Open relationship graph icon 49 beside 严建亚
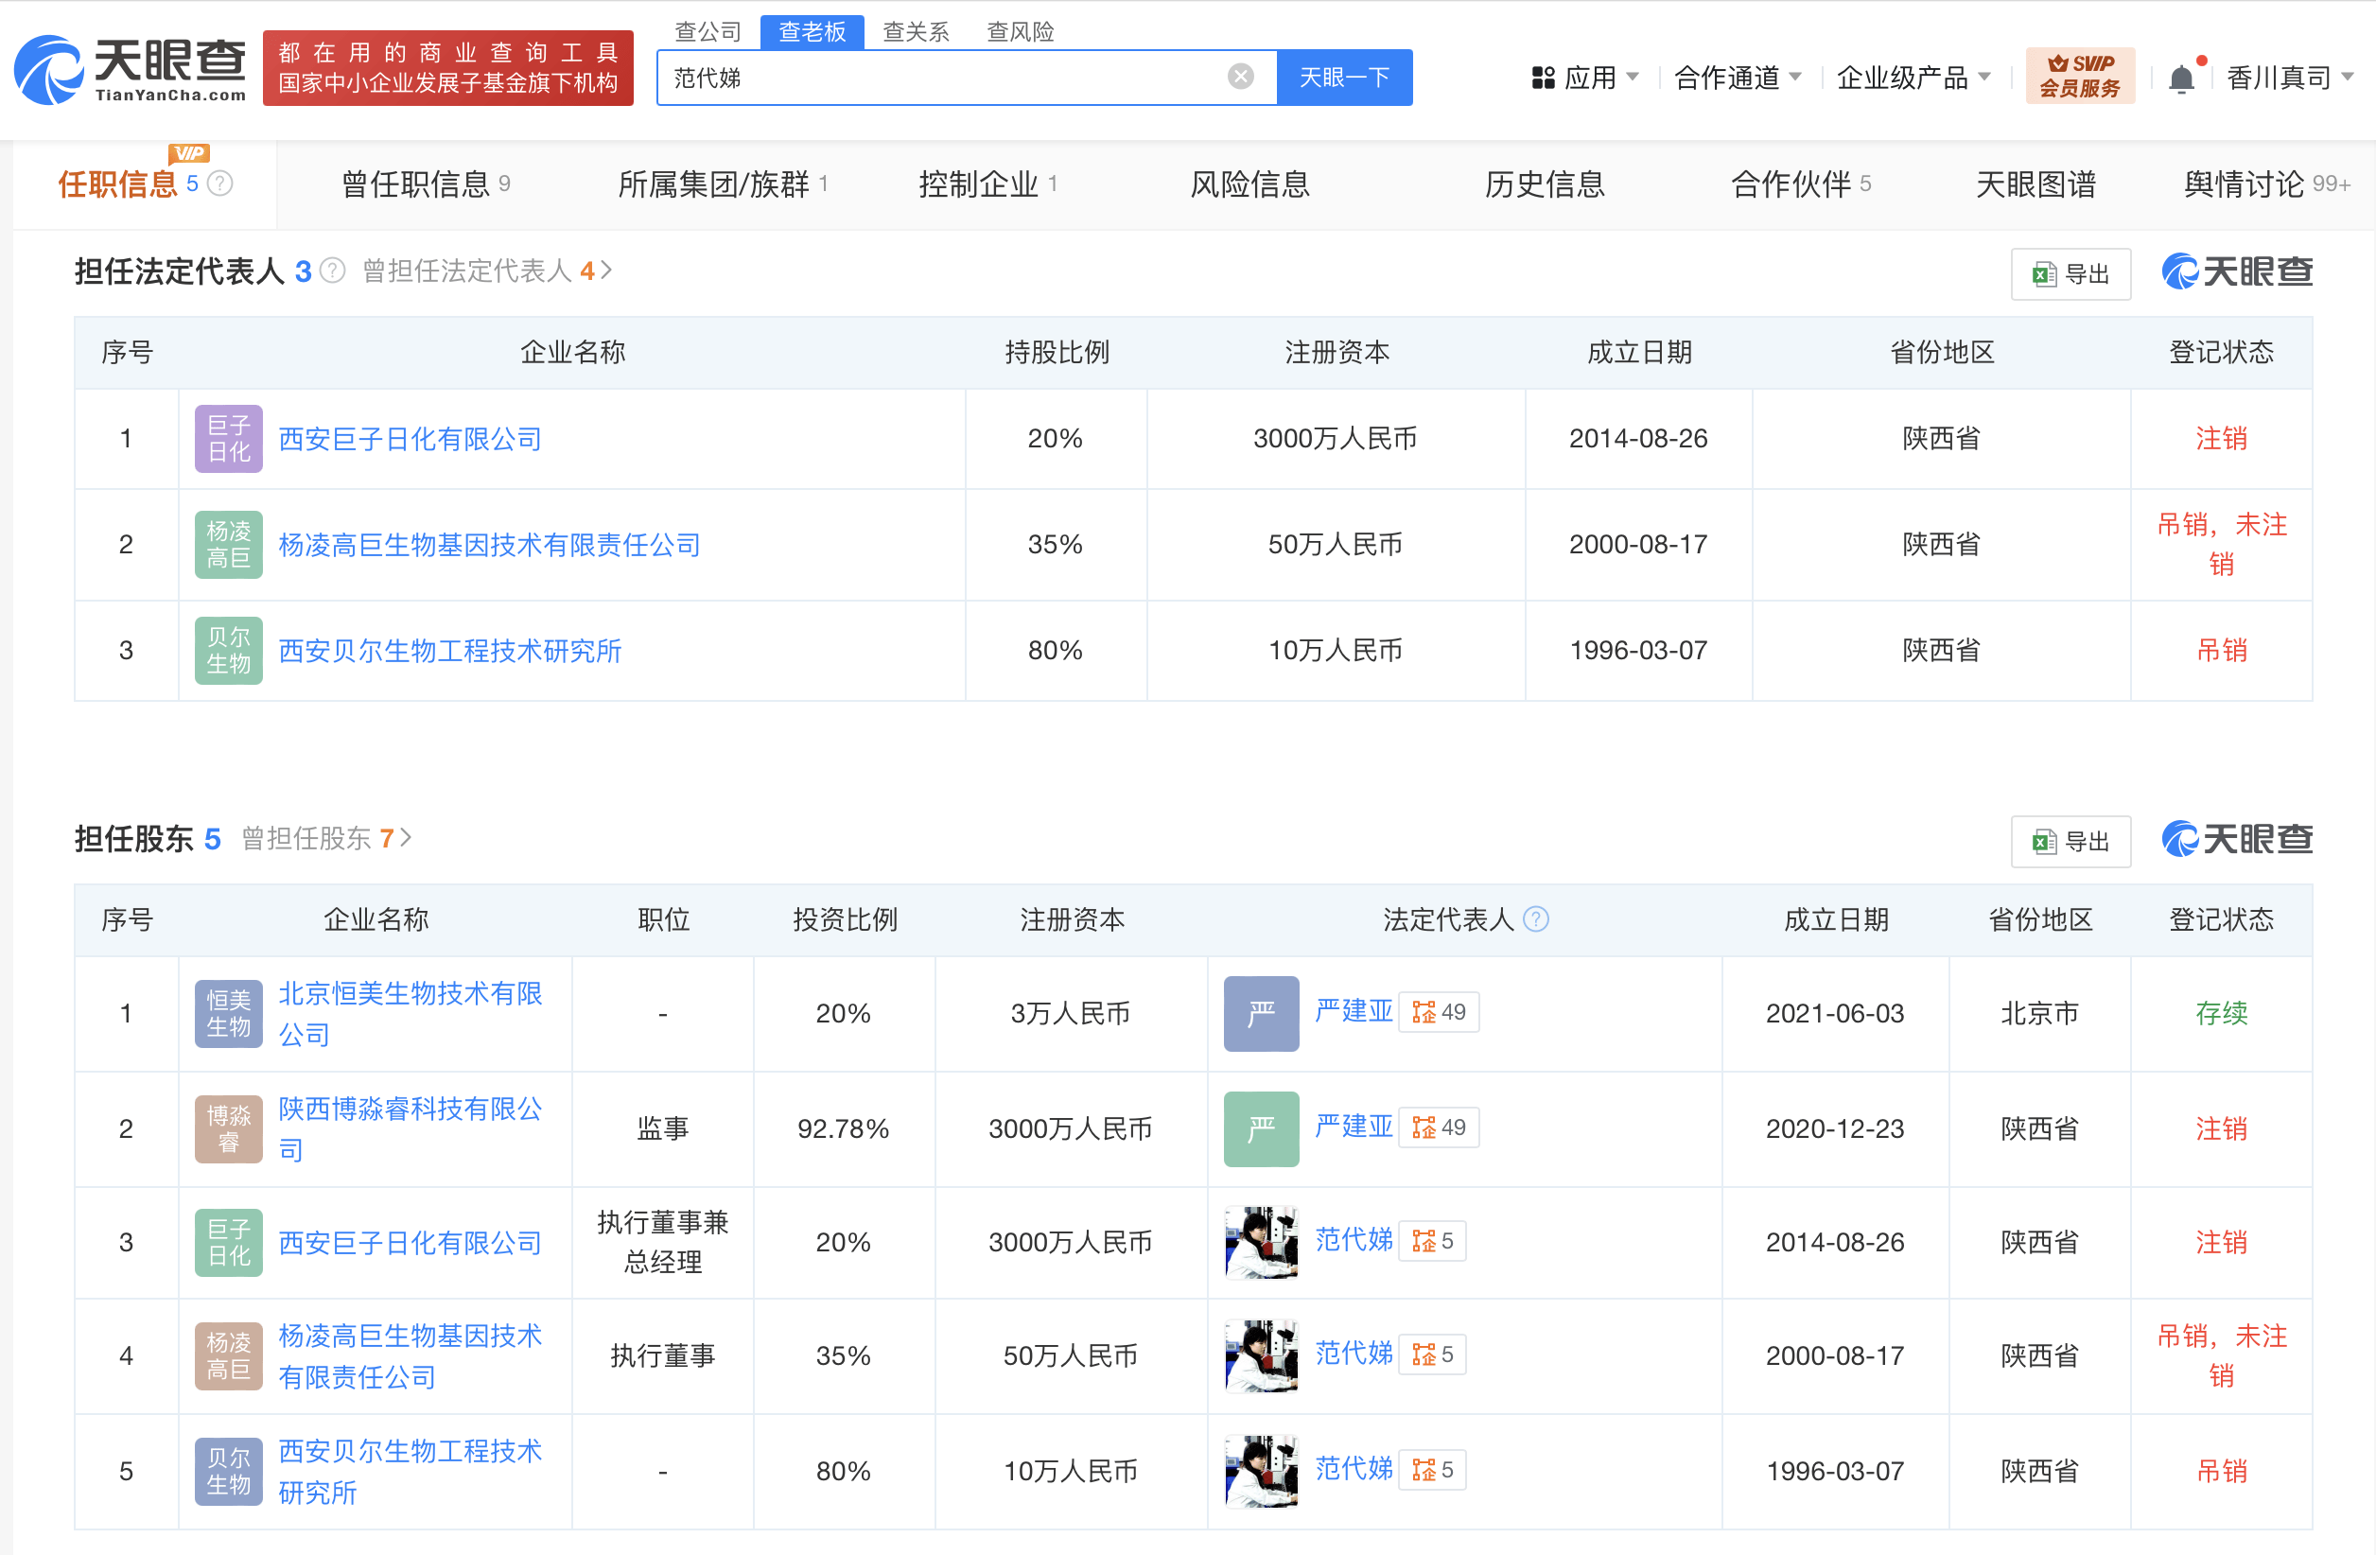 click(x=1439, y=1011)
